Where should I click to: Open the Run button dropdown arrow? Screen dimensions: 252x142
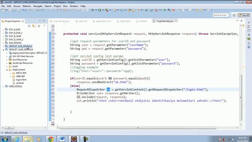click(x=103, y=10)
